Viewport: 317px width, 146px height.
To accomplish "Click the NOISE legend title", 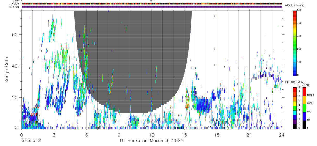I will (306, 85).
